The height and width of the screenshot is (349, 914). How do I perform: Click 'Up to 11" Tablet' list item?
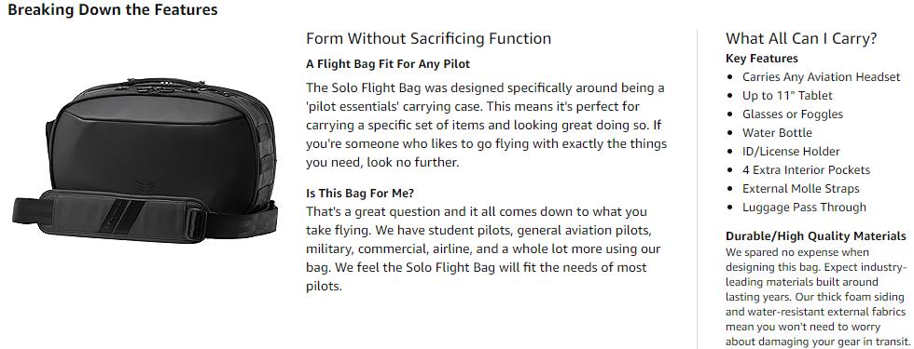click(x=787, y=95)
